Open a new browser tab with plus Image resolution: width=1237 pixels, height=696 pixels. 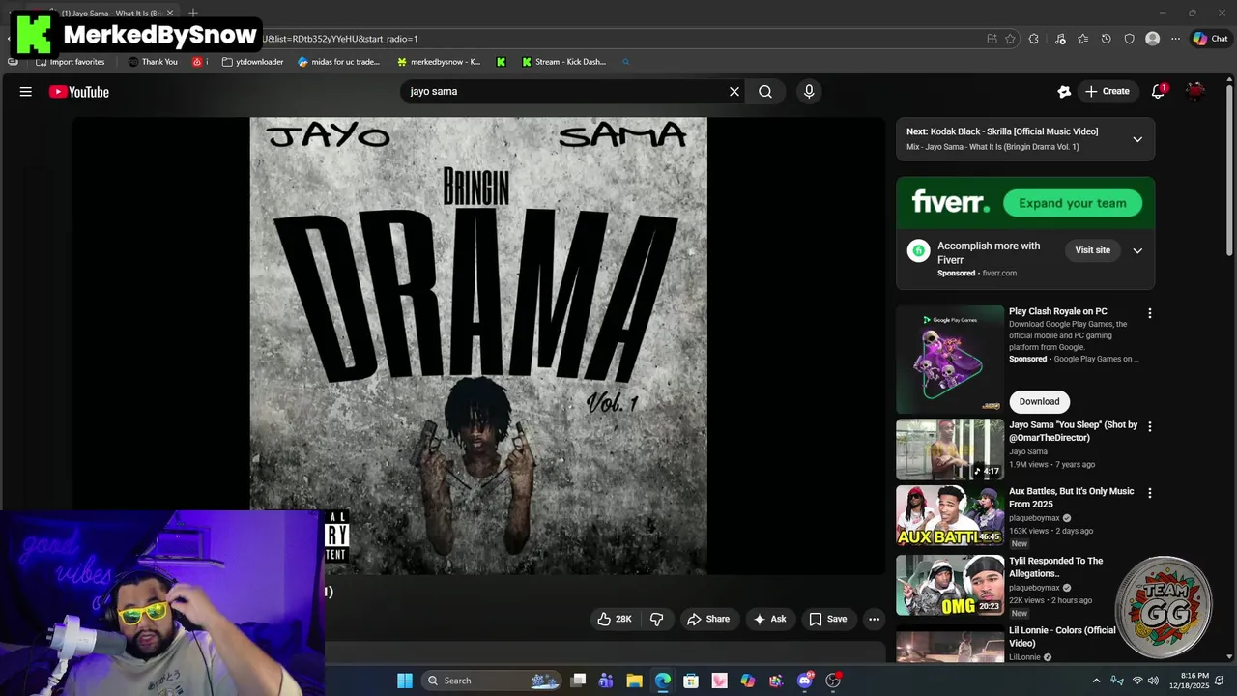point(193,13)
